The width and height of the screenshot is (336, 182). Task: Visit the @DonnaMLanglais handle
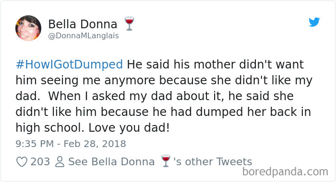[84, 36]
